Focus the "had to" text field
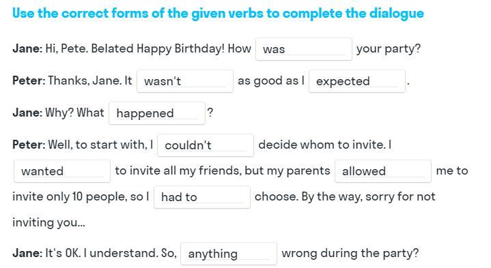The height and width of the screenshot is (268, 491). pyautogui.click(x=202, y=197)
